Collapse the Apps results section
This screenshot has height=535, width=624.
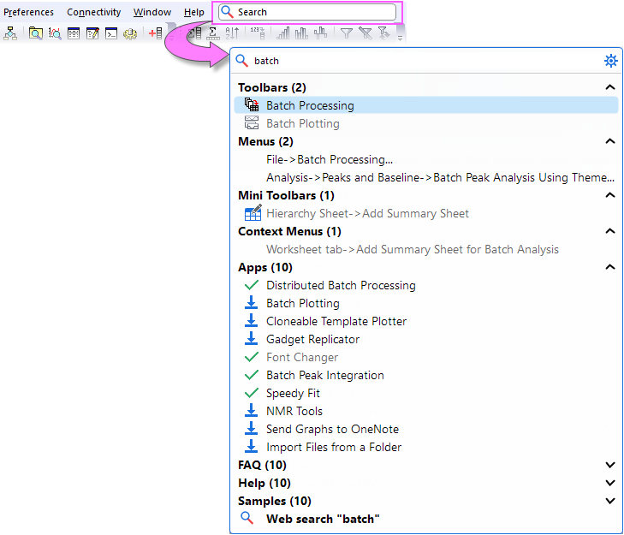609,267
